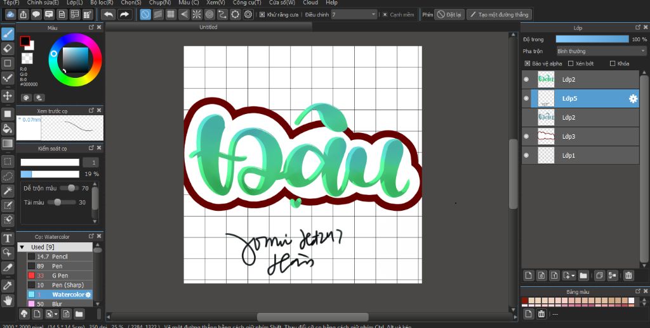
Task: Open the Lớp(L) menu
Action: click(x=75, y=3)
